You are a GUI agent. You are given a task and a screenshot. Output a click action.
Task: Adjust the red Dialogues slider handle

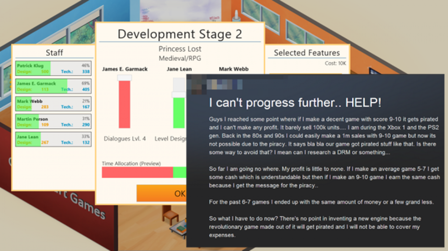click(x=124, y=78)
